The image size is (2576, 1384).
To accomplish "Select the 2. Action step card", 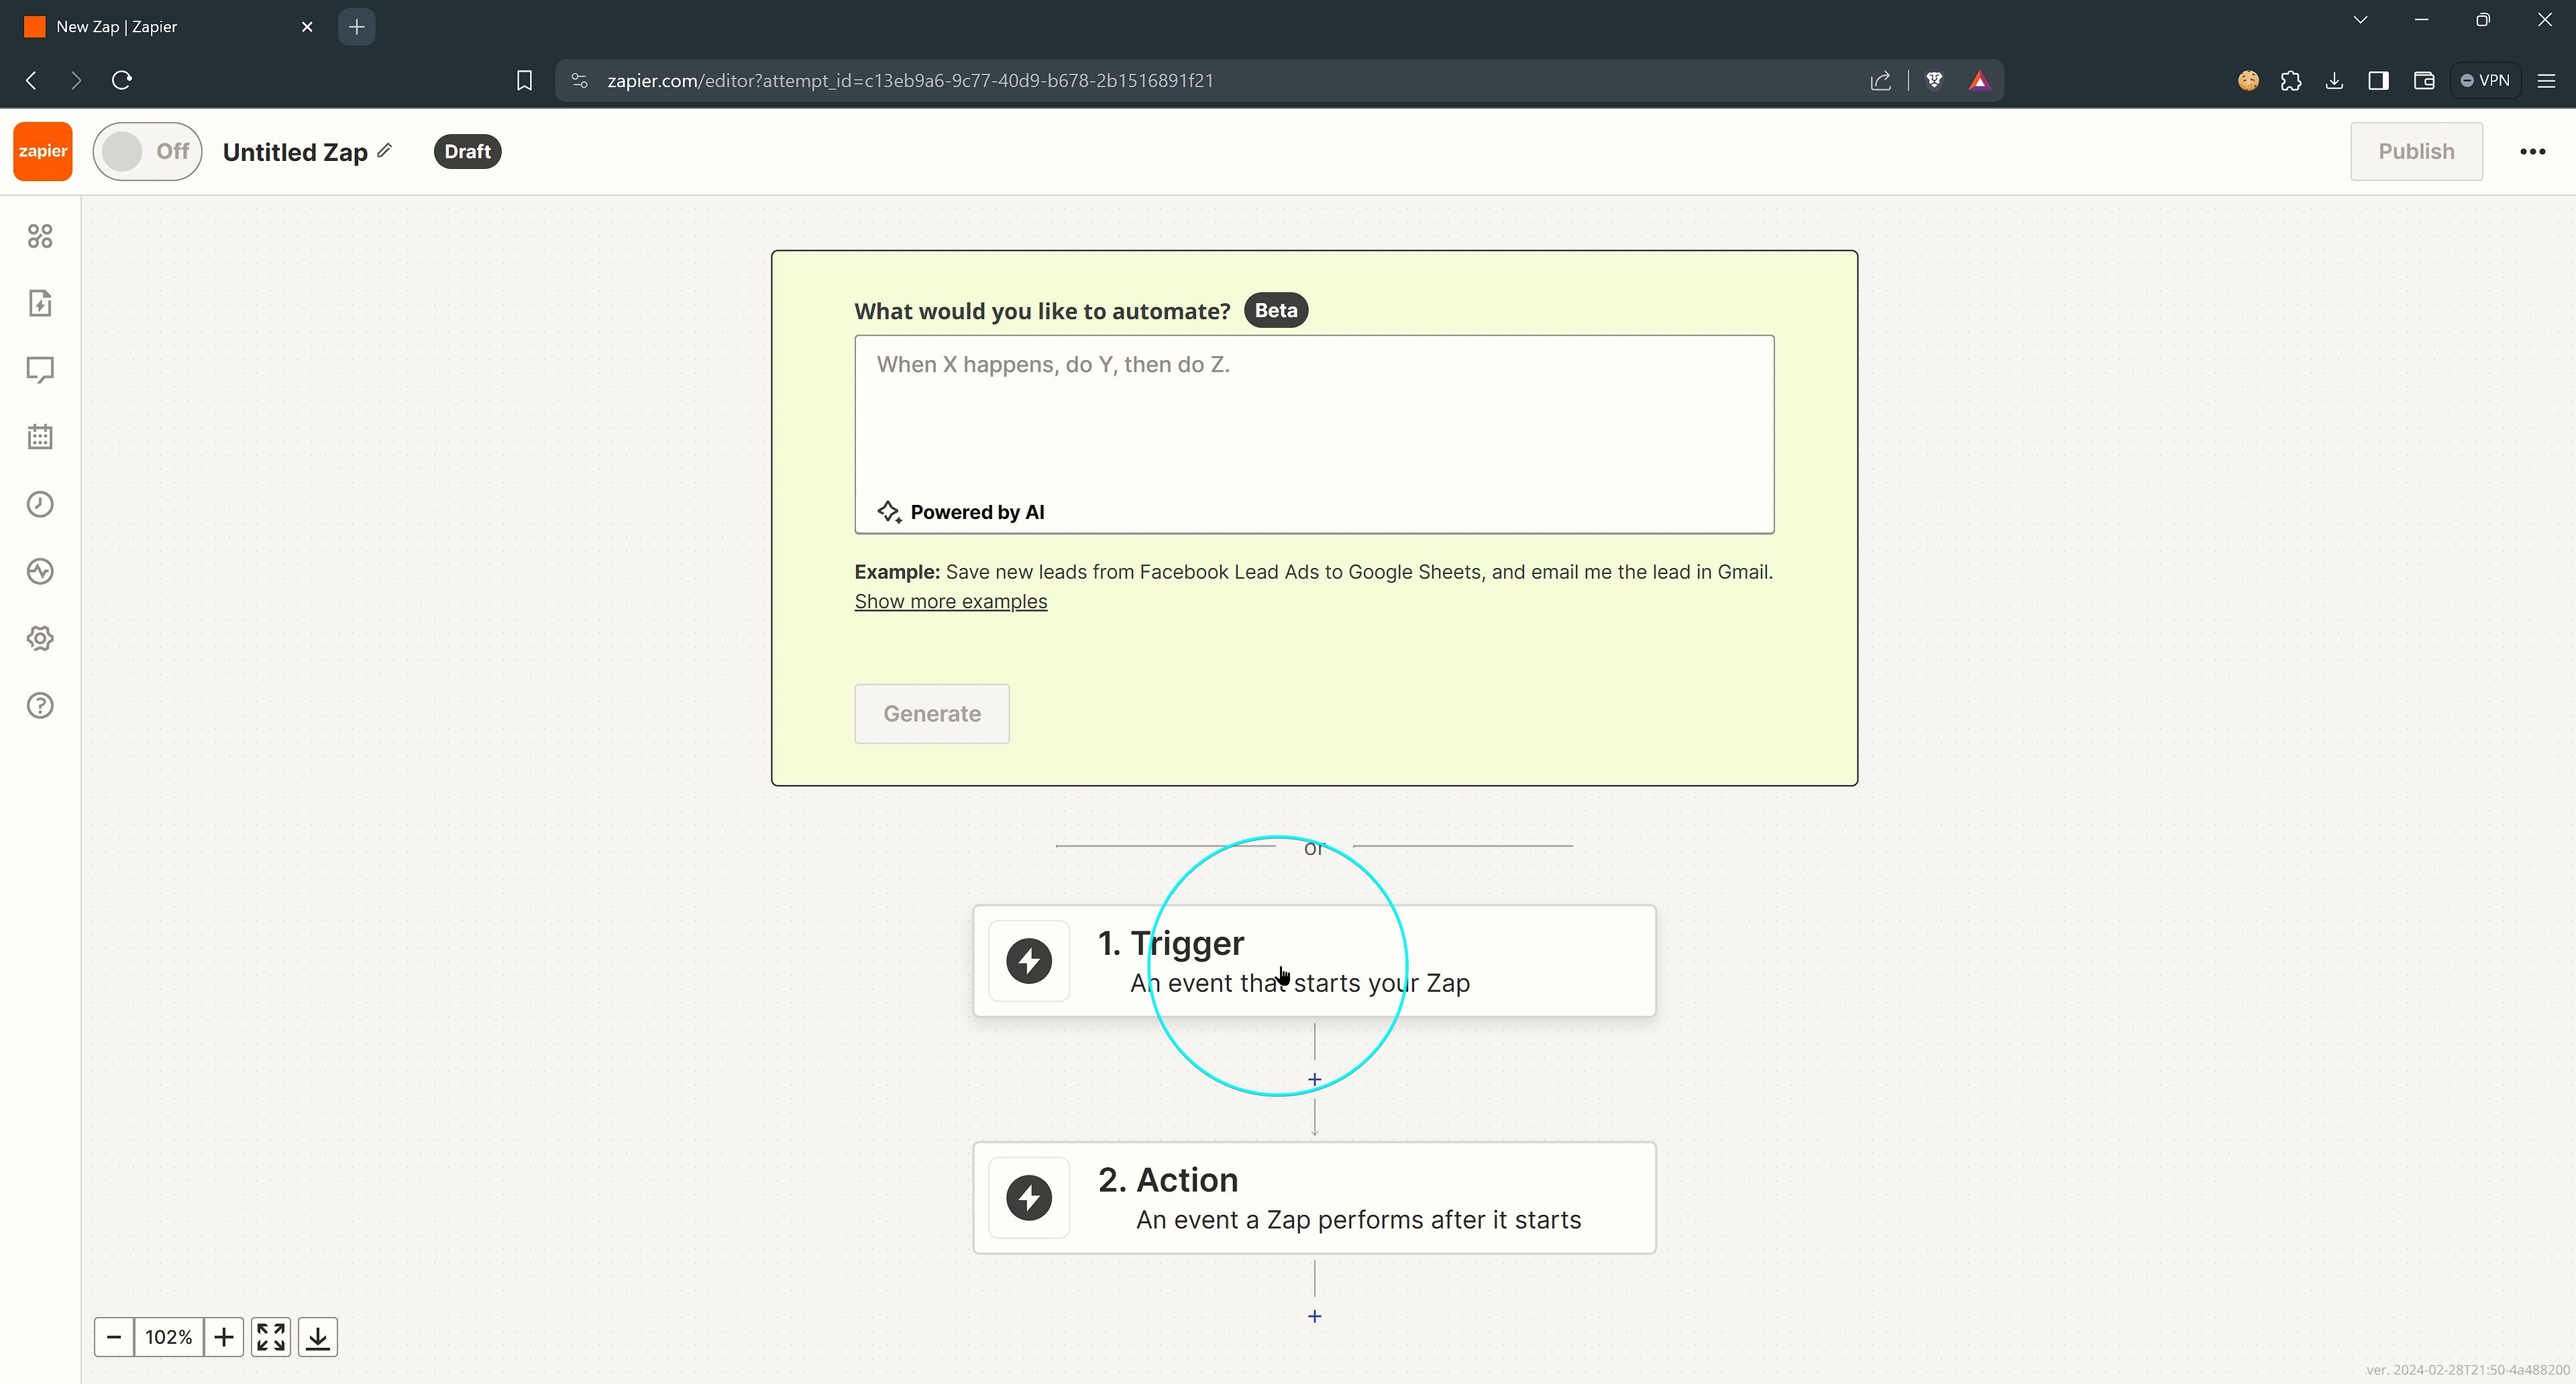I will 1314,1198.
